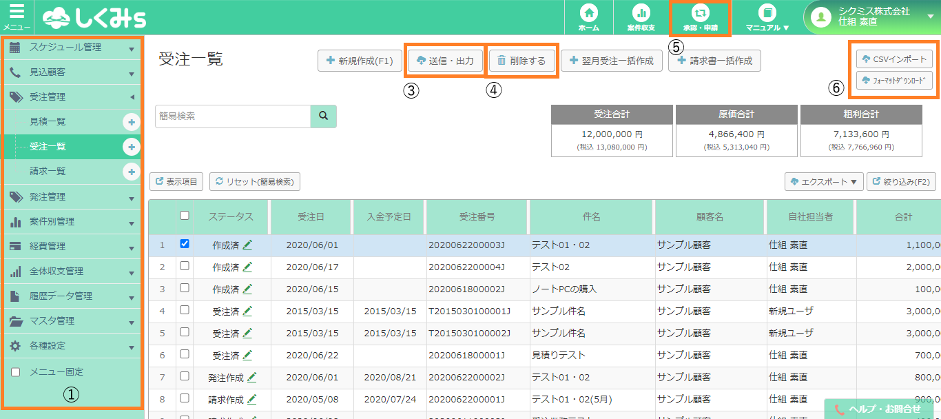The height and width of the screenshot is (419, 941).
Task: Check row 7 checkbox 2020062200002J
Action: pos(184,376)
